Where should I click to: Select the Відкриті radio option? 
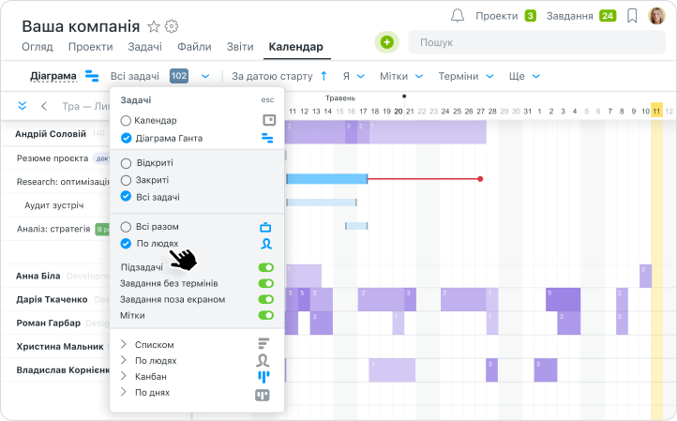(127, 163)
